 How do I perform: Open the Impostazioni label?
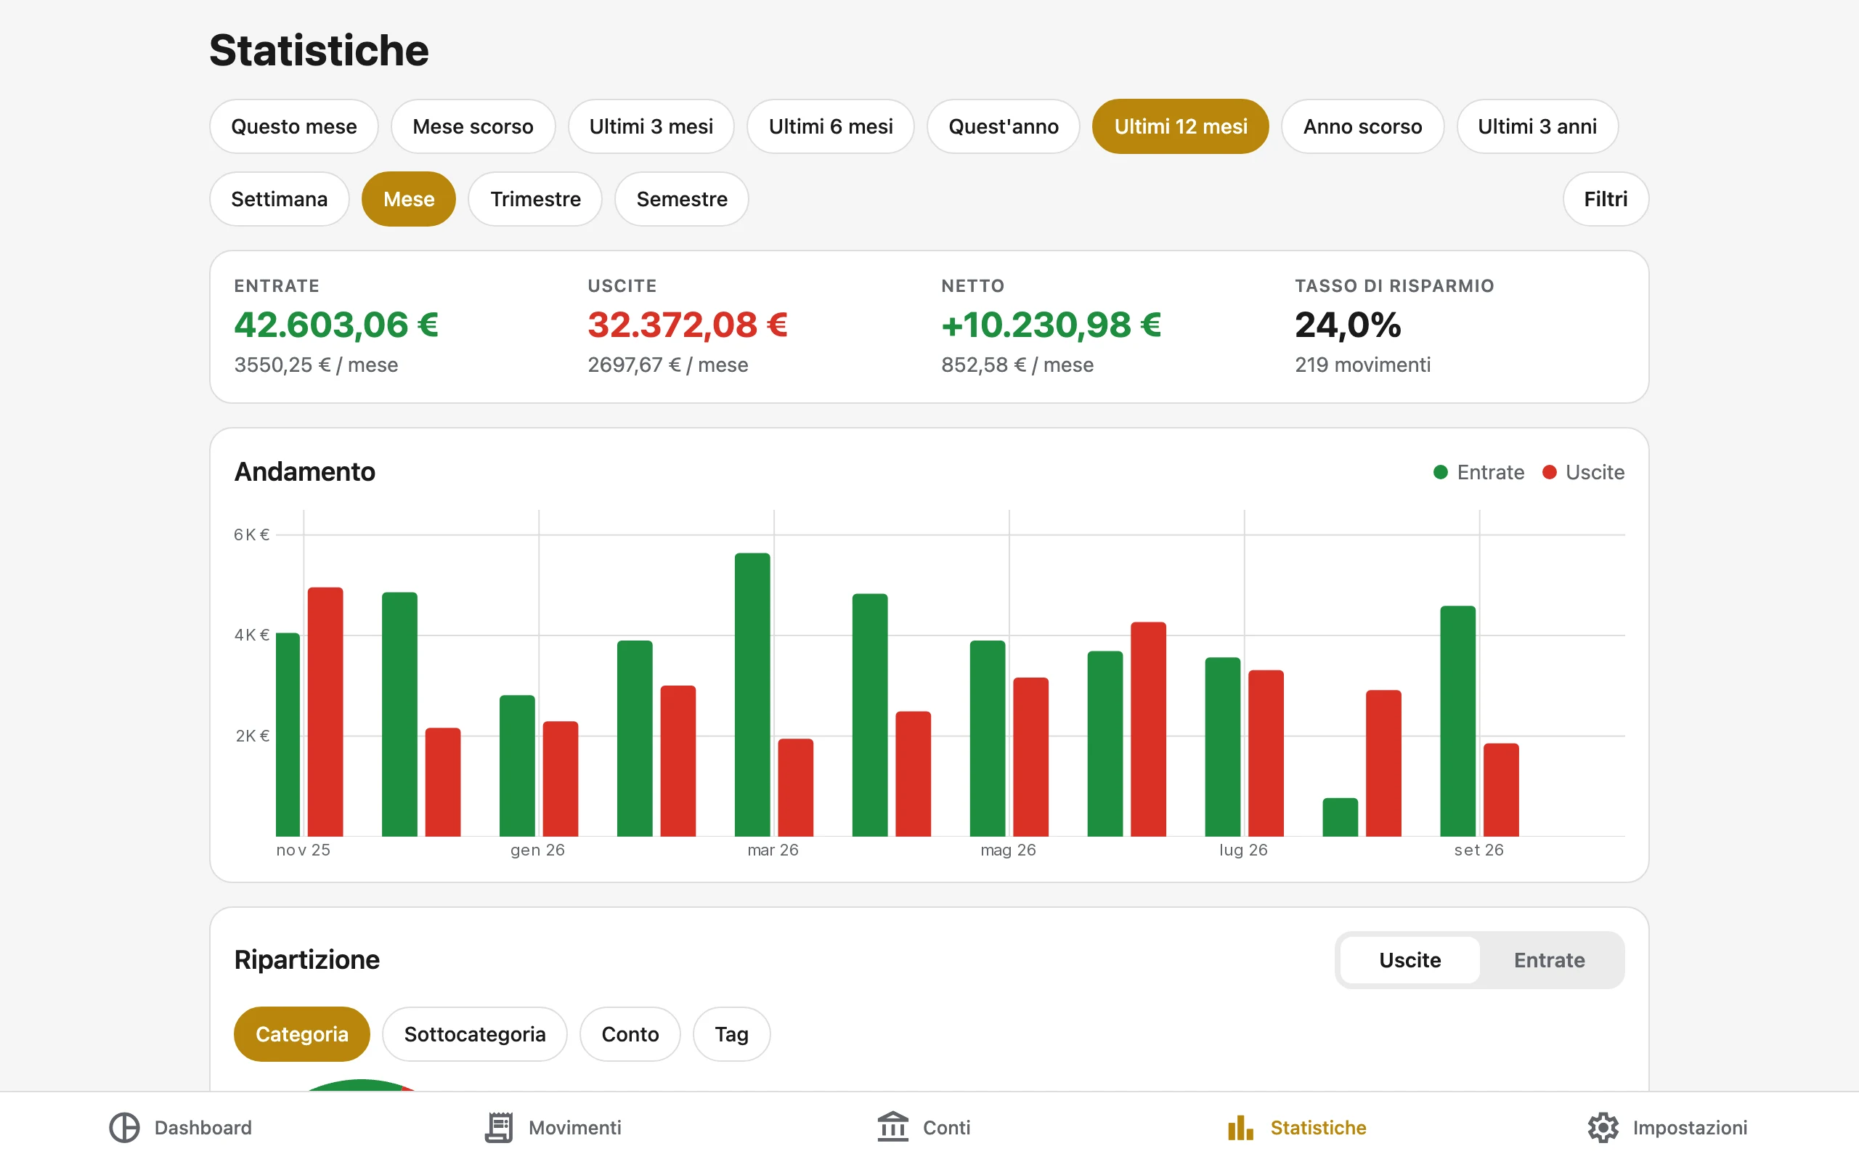[x=1690, y=1127]
